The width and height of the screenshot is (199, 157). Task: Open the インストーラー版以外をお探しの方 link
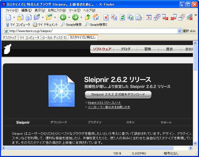click(x=109, y=107)
